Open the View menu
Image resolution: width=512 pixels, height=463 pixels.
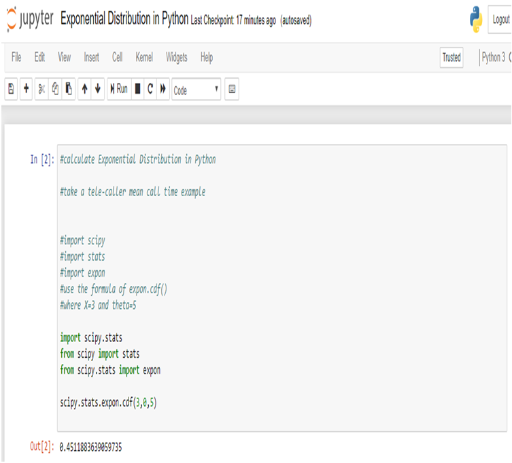point(65,58)
